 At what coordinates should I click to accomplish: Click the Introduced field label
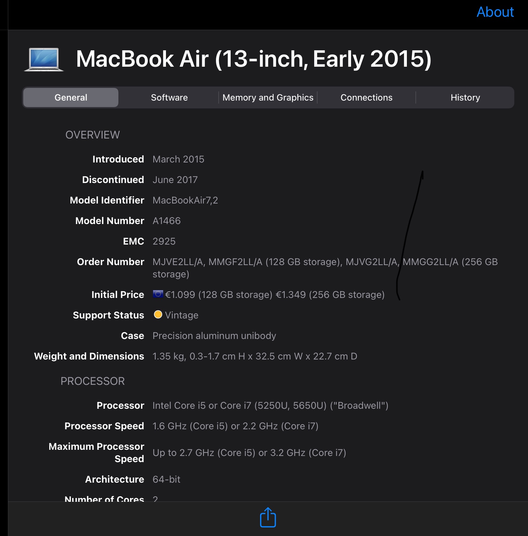[118, 159]
